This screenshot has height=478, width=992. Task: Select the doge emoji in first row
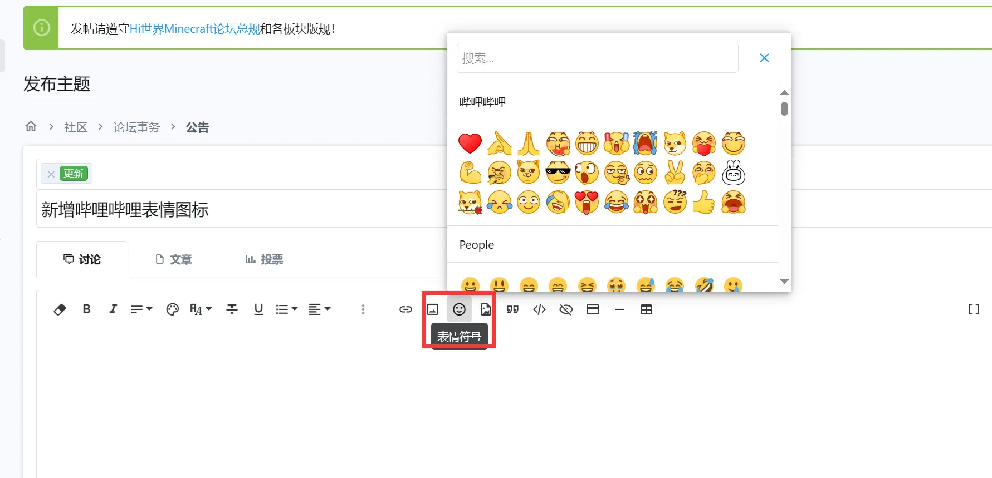[675, 144]
